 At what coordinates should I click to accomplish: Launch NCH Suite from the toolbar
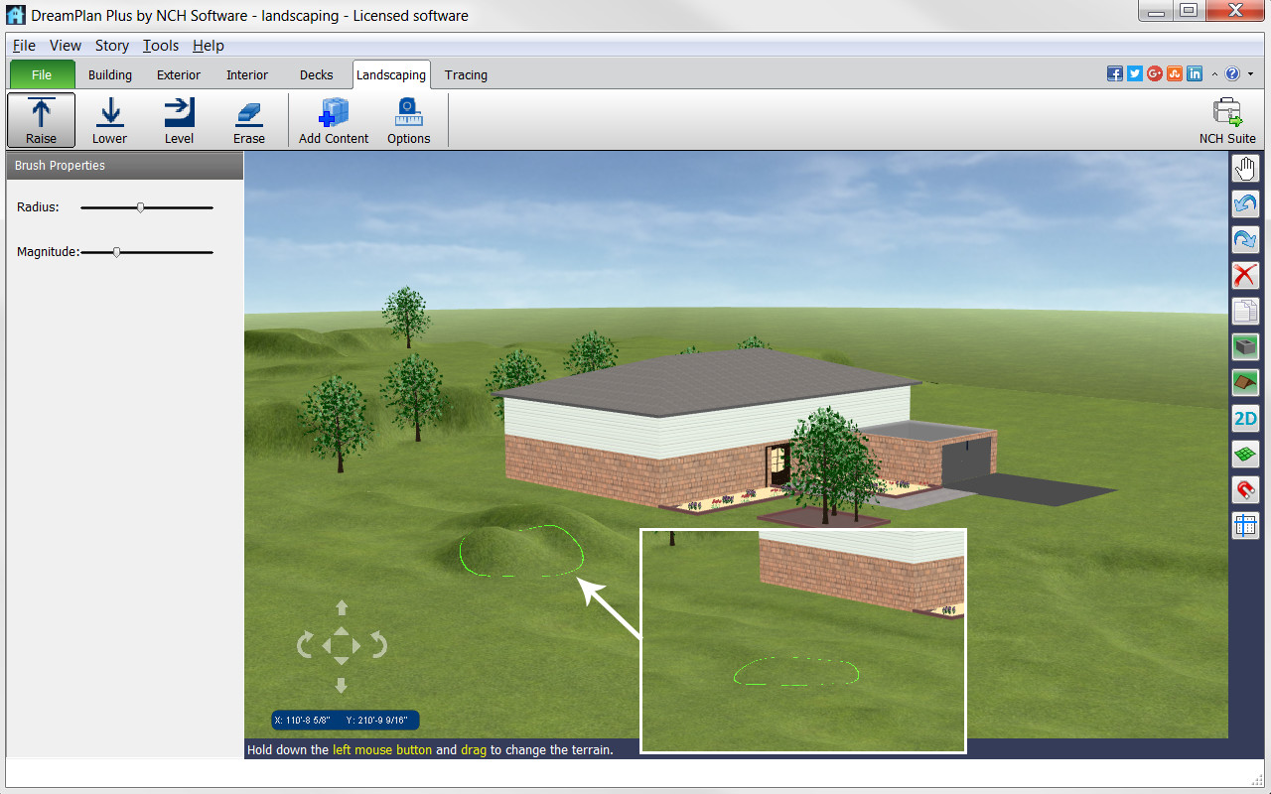(1227, 118)
